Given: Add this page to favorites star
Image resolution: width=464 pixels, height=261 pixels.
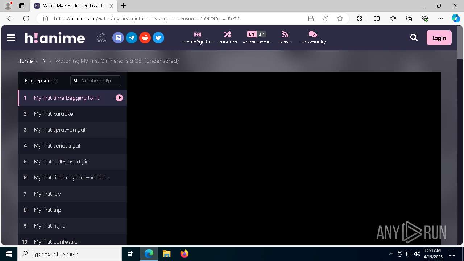Looking at the screenshot, I should coord(340,18).
